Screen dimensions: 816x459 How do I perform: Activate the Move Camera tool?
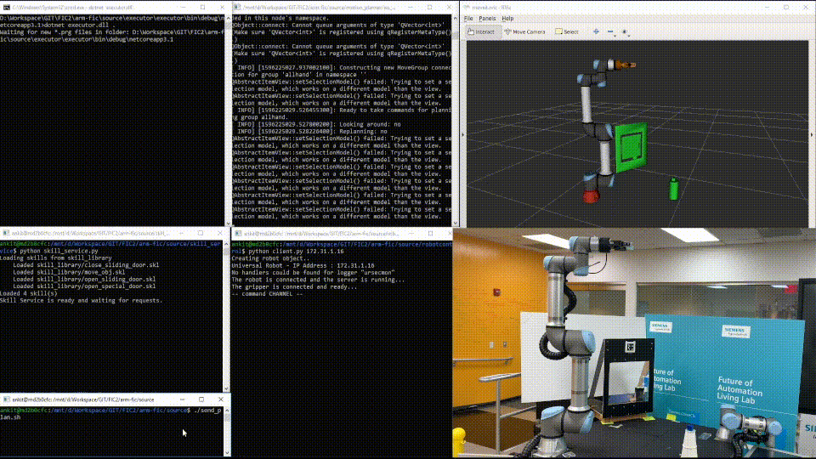[x=524, y=31]
